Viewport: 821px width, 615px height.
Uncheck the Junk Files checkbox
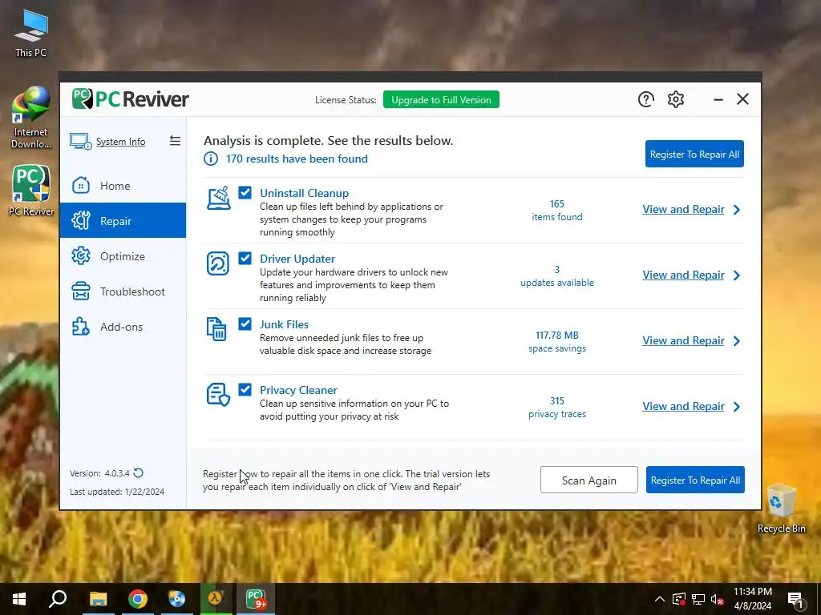tap(245, 324)
